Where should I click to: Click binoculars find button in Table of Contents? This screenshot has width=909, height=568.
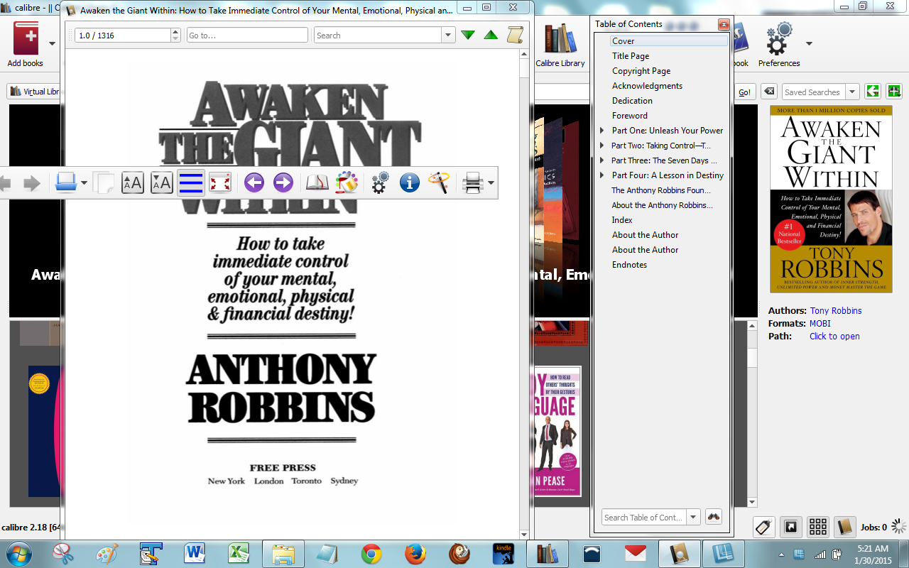[x=714, y=517]
